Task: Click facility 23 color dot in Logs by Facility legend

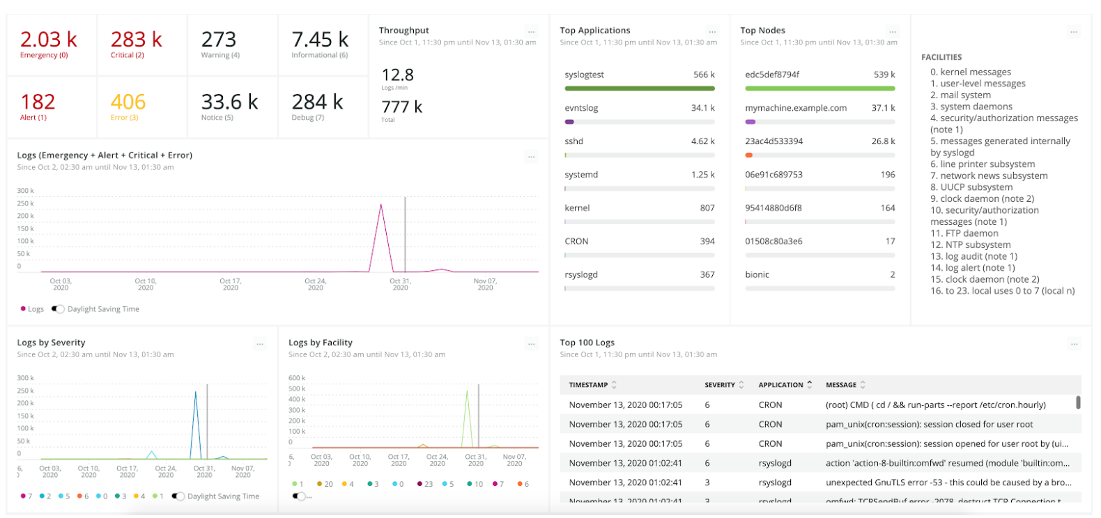Action: tap(419, 484)
